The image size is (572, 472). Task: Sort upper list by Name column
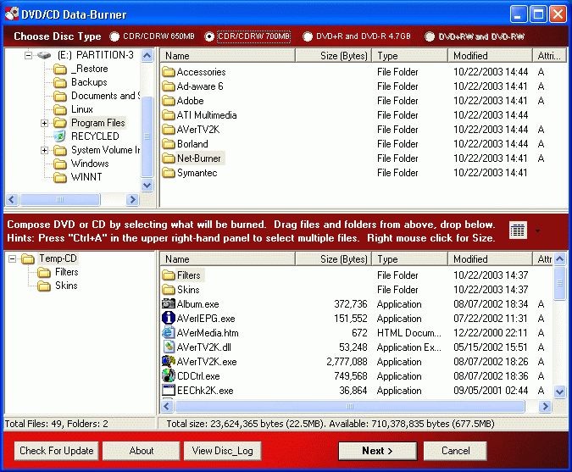(227, 56)
